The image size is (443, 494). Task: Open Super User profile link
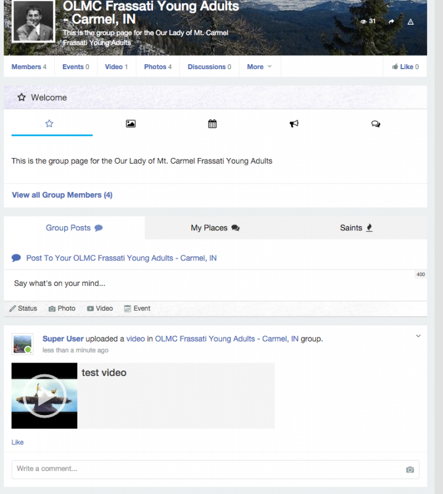tap(63, 338)
